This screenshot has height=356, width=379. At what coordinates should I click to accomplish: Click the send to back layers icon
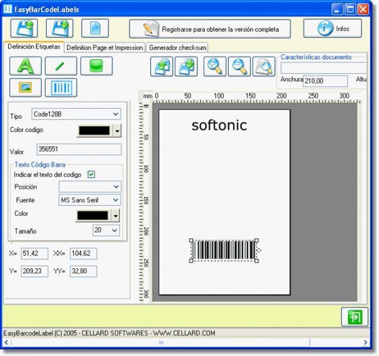(186, 66)
